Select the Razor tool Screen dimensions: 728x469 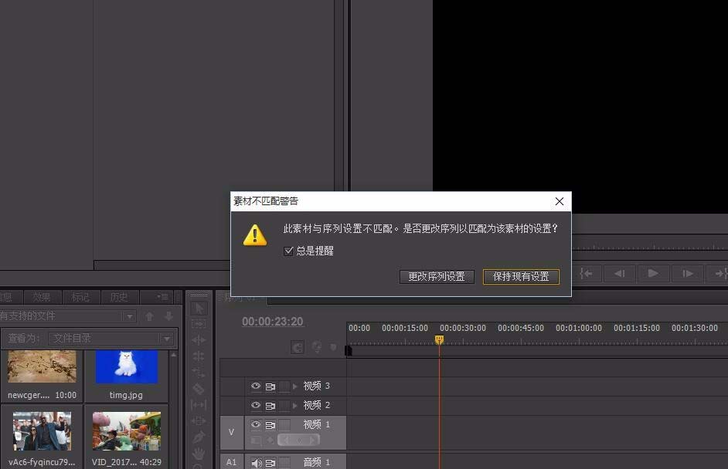tap(199, 389)
